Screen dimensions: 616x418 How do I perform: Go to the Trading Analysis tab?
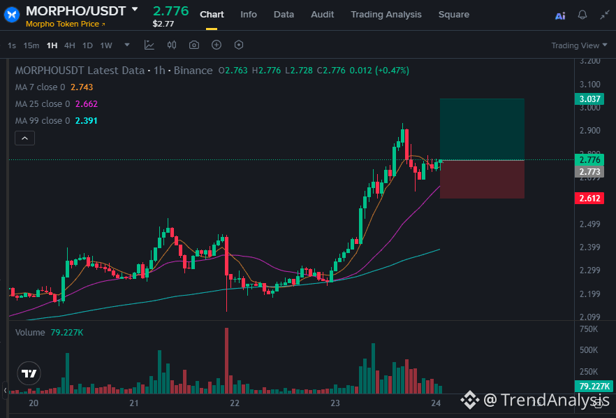point(386,15)
